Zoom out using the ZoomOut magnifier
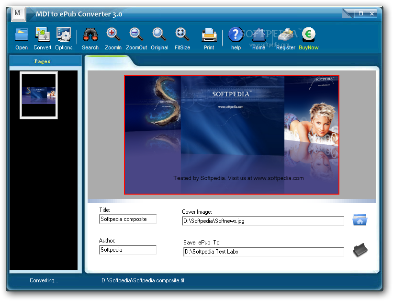 pyautogui.click(x=136, y=35)
